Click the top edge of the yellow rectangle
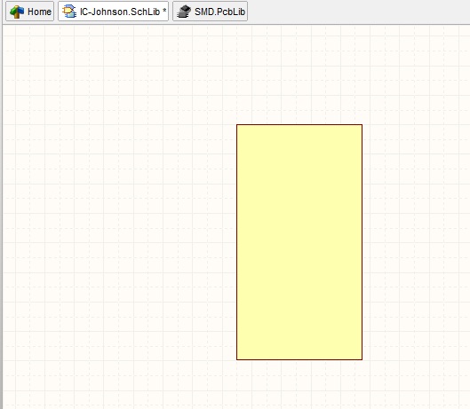 tap(299, 124)
